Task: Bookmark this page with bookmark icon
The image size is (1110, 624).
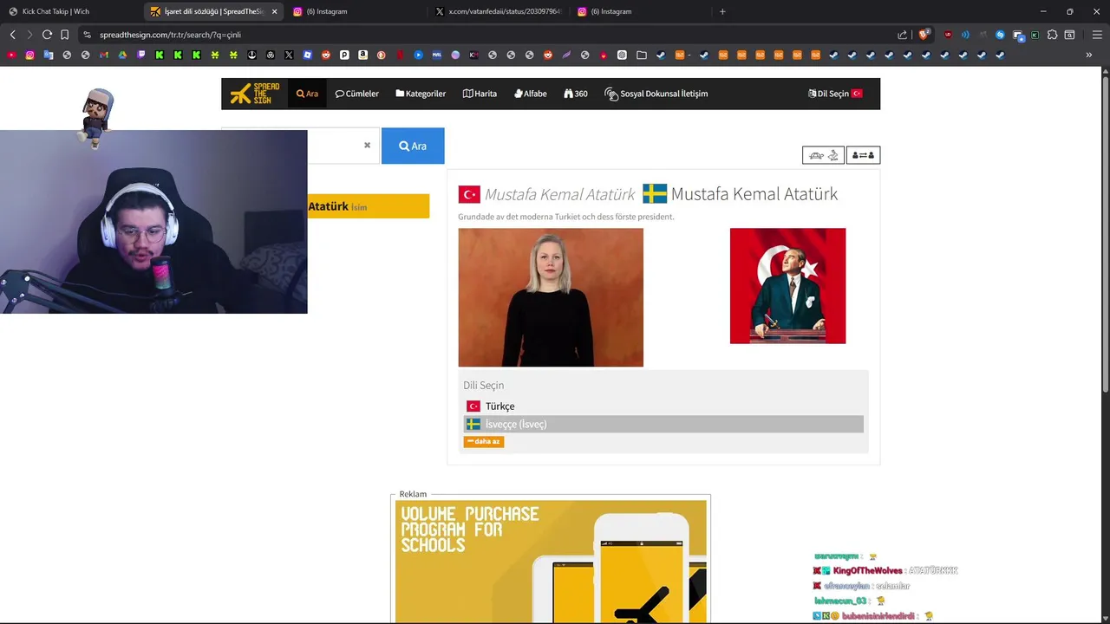Action: pyautogui.click(x=64, y=35)
